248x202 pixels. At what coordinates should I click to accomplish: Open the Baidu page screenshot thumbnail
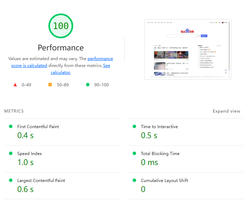point(188,49)
